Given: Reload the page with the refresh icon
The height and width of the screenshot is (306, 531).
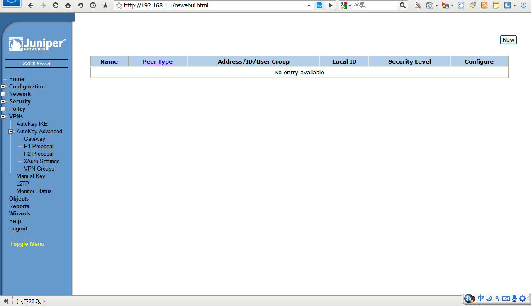Looking at the screenshot, I should click(x=56, y=5).
